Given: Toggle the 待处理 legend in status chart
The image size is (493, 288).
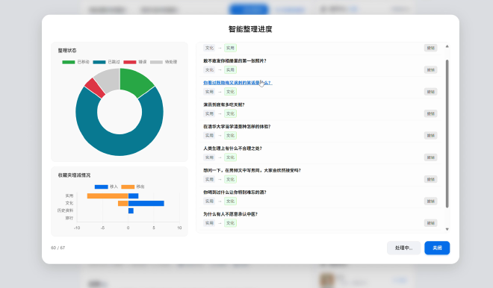Looking at the screenshot, I should point(164,62).
